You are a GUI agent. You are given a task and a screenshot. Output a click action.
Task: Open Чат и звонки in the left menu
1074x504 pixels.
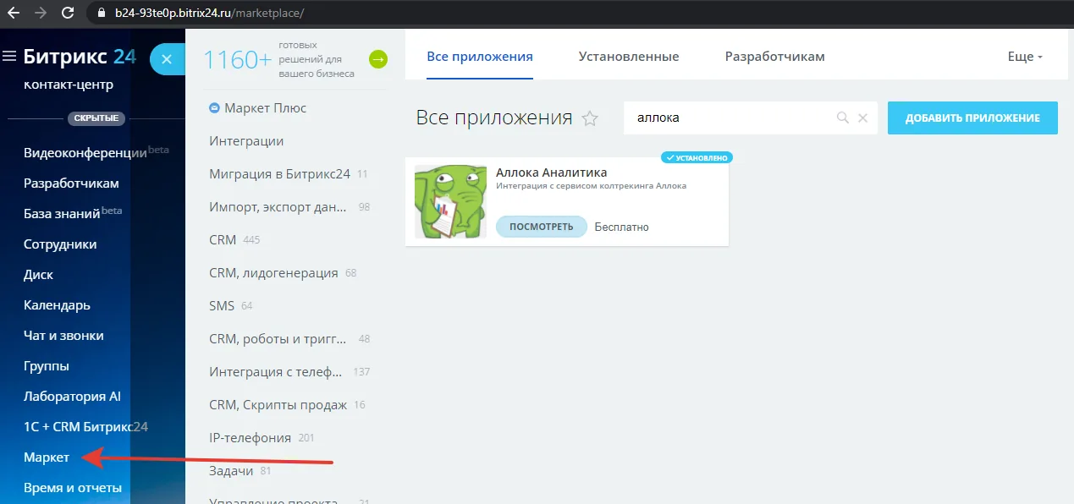pos(63,336)
